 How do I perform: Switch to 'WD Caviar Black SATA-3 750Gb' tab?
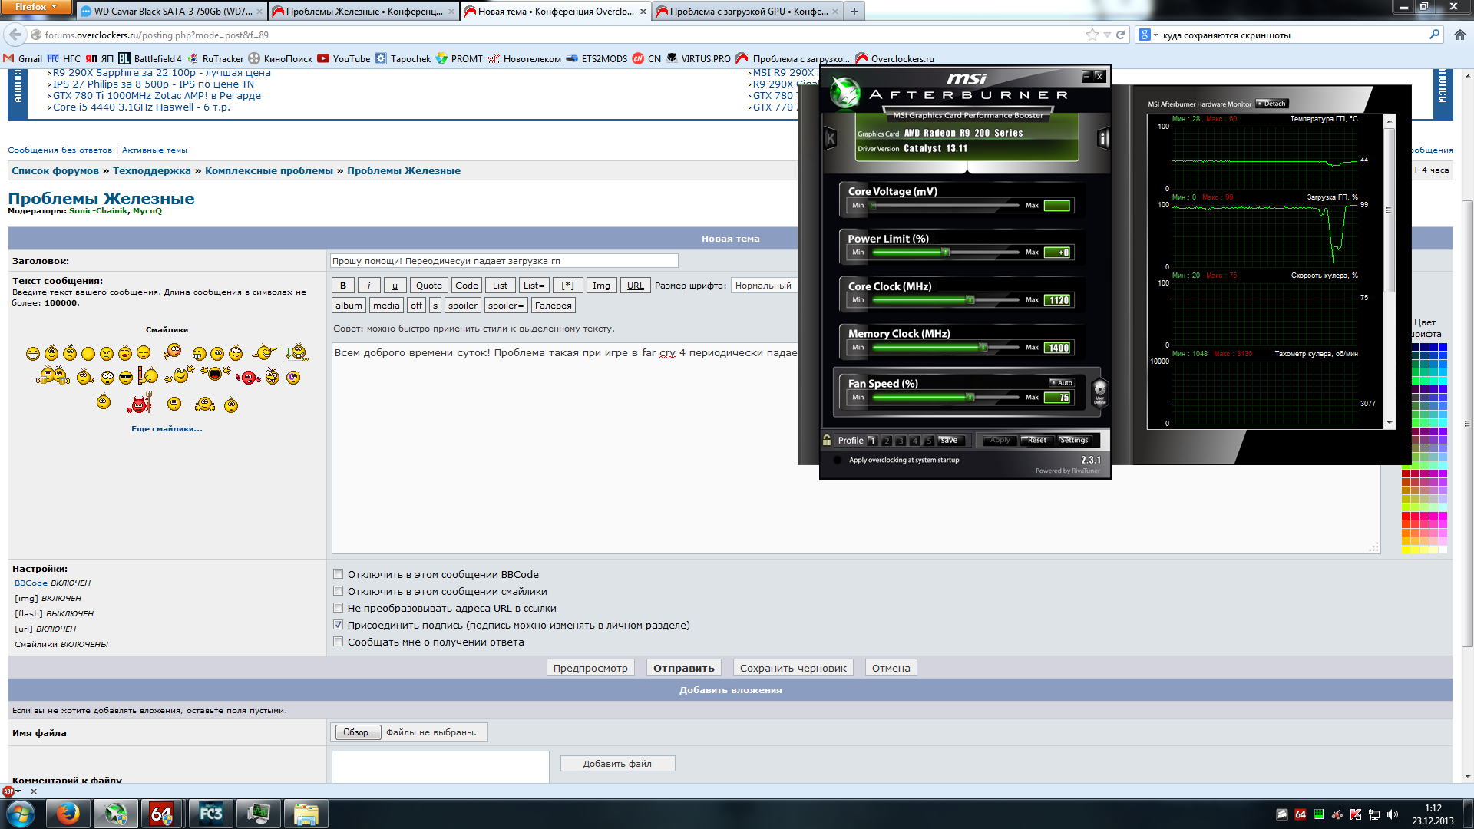173,12
